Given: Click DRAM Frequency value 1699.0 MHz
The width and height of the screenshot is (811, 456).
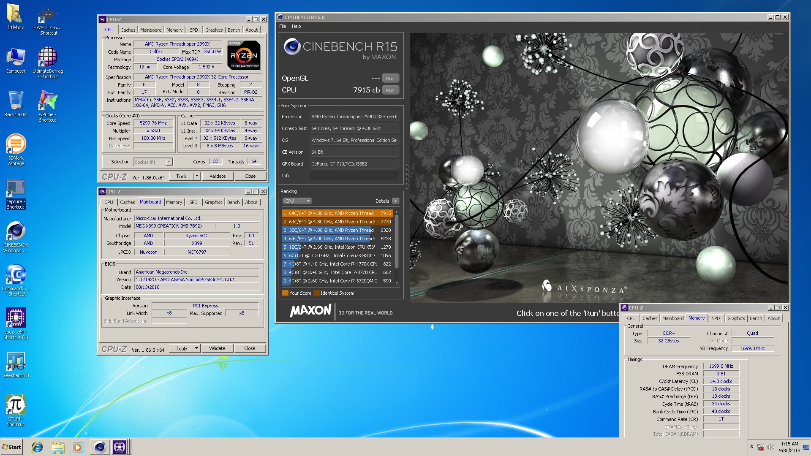Looking at the screenshot, I should coord(721,366).
